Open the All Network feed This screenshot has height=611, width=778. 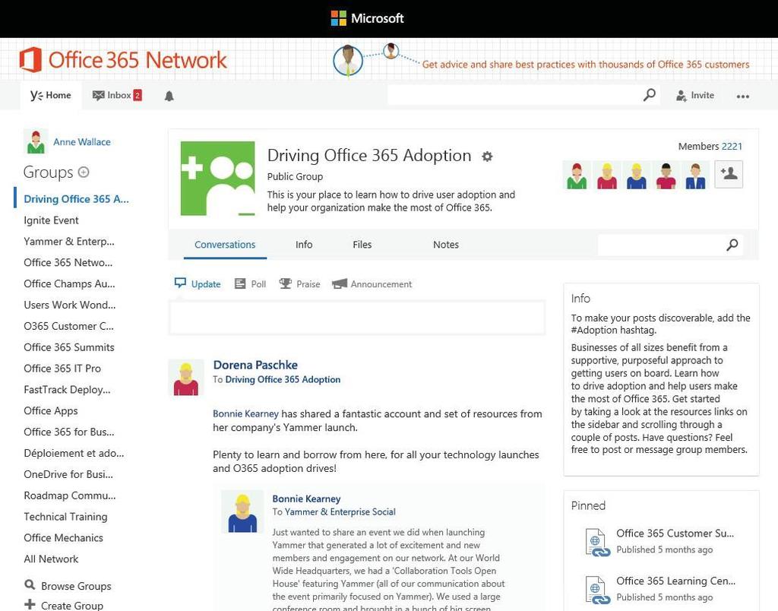pyautogui.click(x=51, y=559)
